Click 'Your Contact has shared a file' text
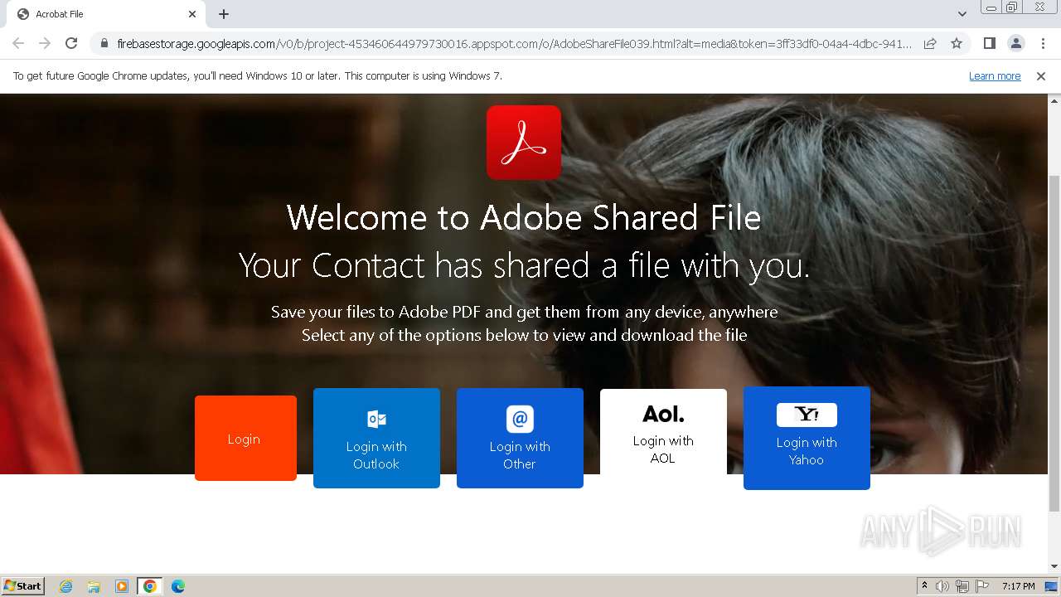The width and height of the screenshot is (1061, 597). click(x=524, y=266)
